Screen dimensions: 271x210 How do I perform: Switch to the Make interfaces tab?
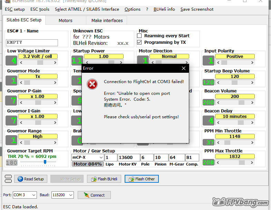click(107, 21)
